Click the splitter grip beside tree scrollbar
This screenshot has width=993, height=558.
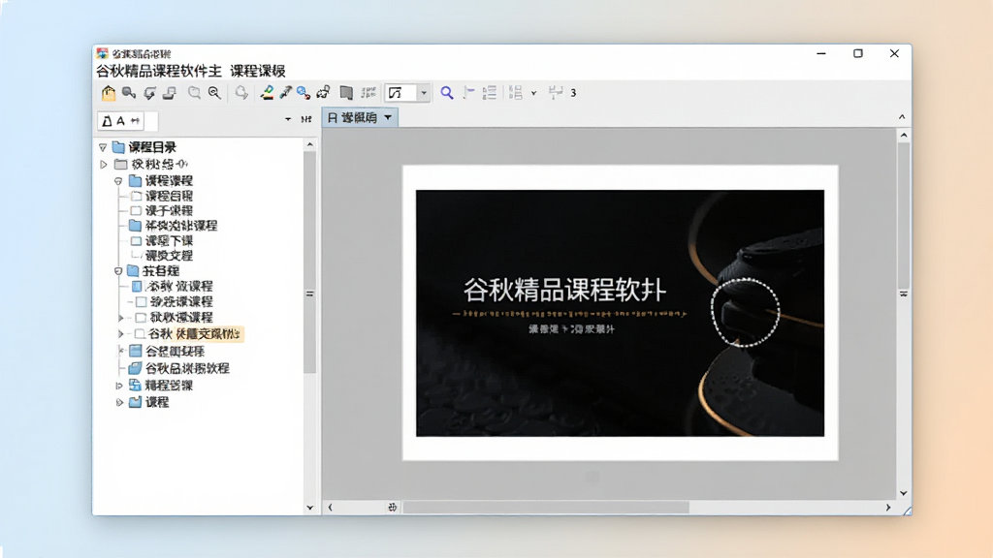coord(309,294)
